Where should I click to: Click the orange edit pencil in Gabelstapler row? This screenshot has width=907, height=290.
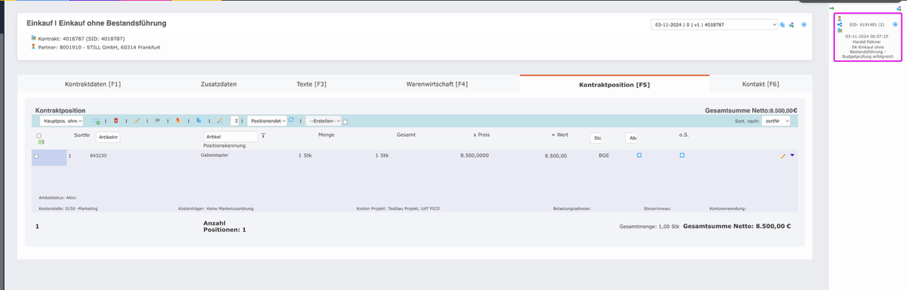pos(783,155)
